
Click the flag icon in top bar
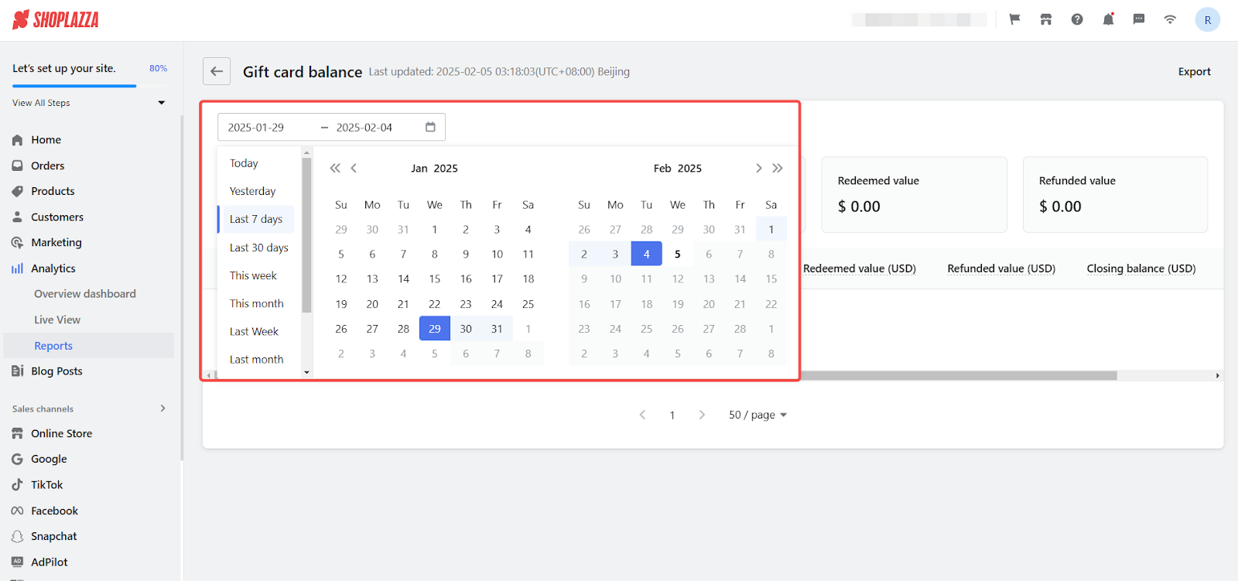(1014, 19)
